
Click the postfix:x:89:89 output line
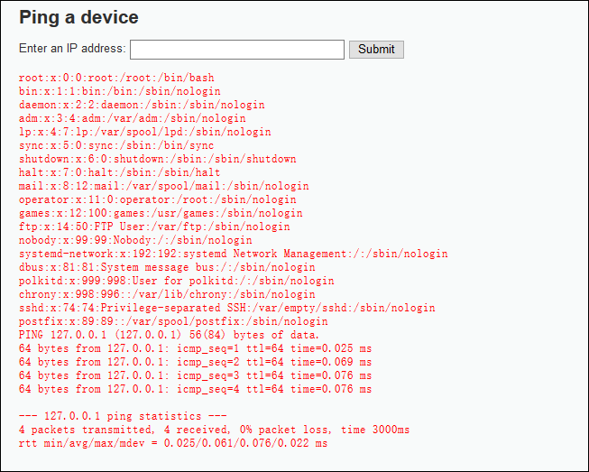[173, 321]
